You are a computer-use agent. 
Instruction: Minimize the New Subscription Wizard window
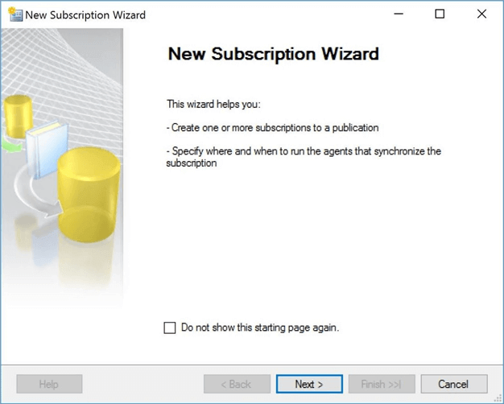click(399, 14)
